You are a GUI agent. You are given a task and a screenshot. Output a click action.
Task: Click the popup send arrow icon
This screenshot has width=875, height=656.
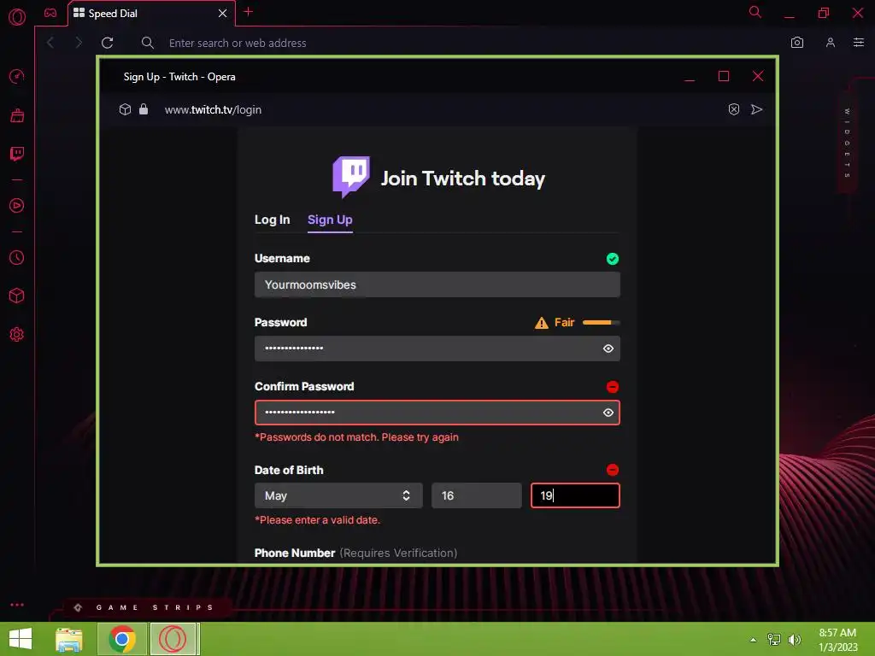pos(757,109)
